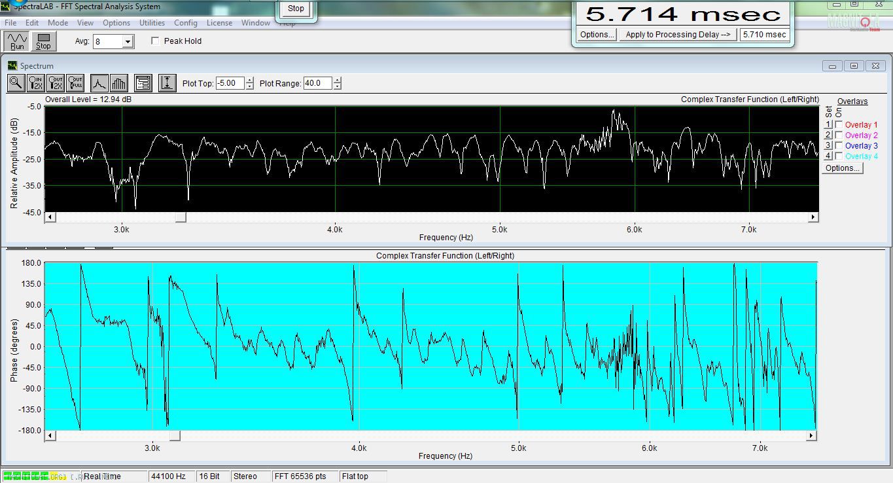Open the Window menu
This screenshot has height=483, width=893.
[x=256, y=22]
